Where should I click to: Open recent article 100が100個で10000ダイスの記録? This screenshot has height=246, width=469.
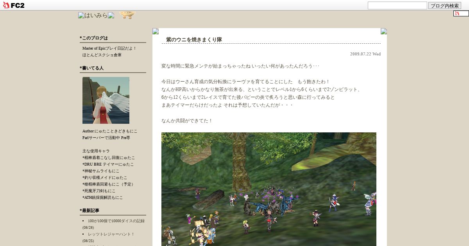[116, 221]
